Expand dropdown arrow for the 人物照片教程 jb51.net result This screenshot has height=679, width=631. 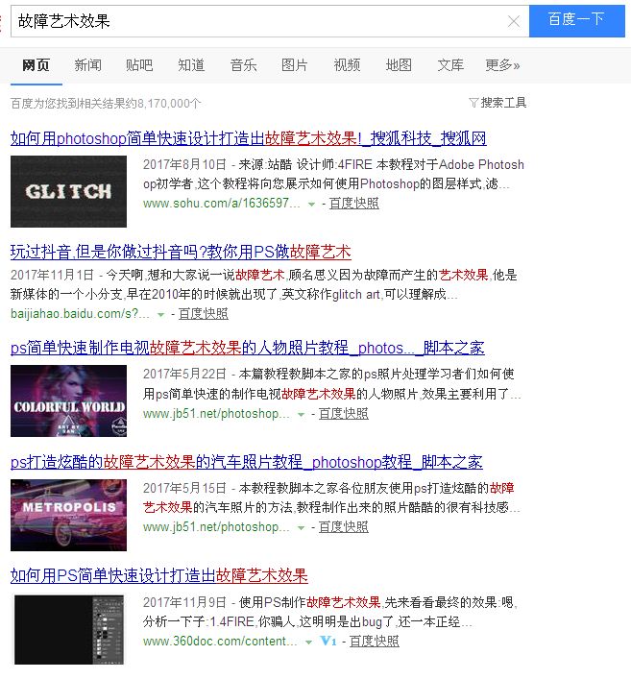(301, 415)
